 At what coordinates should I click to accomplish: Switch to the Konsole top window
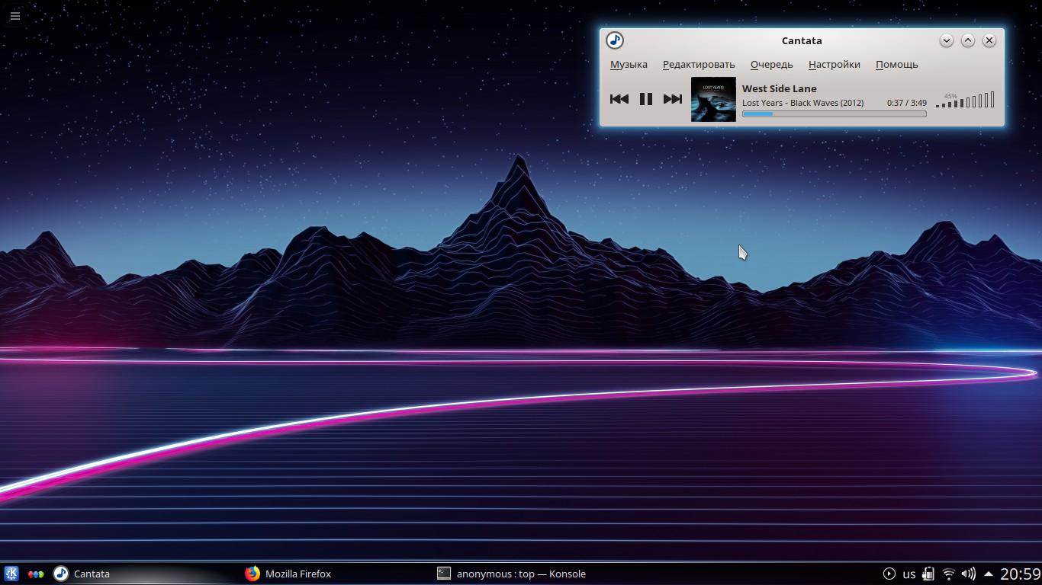pos(511,574)
